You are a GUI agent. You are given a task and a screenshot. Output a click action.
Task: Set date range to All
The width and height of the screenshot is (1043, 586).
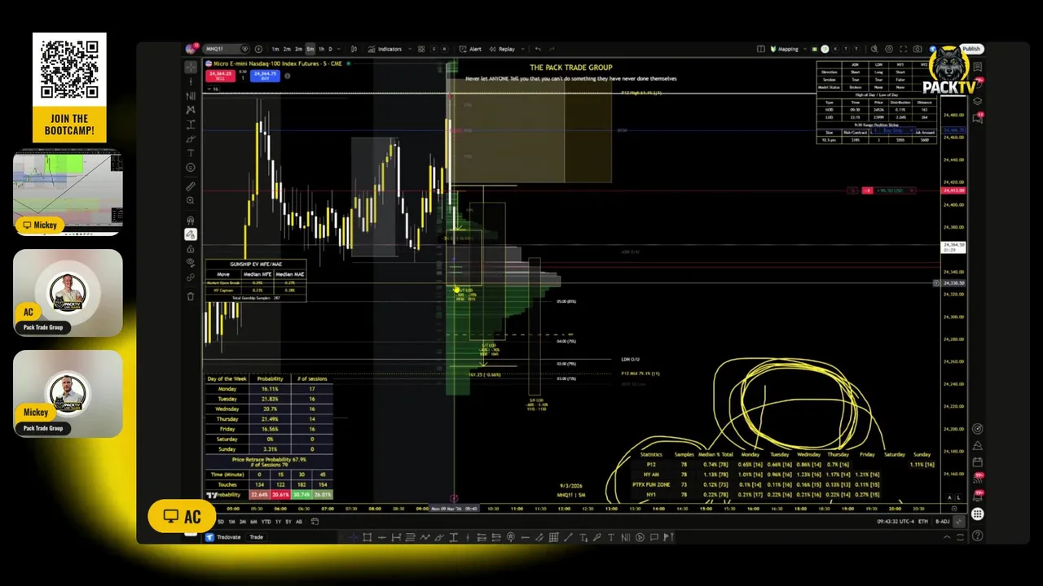[299, 522]
